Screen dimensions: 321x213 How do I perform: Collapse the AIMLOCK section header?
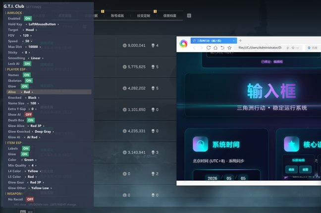tap(14, 13)
